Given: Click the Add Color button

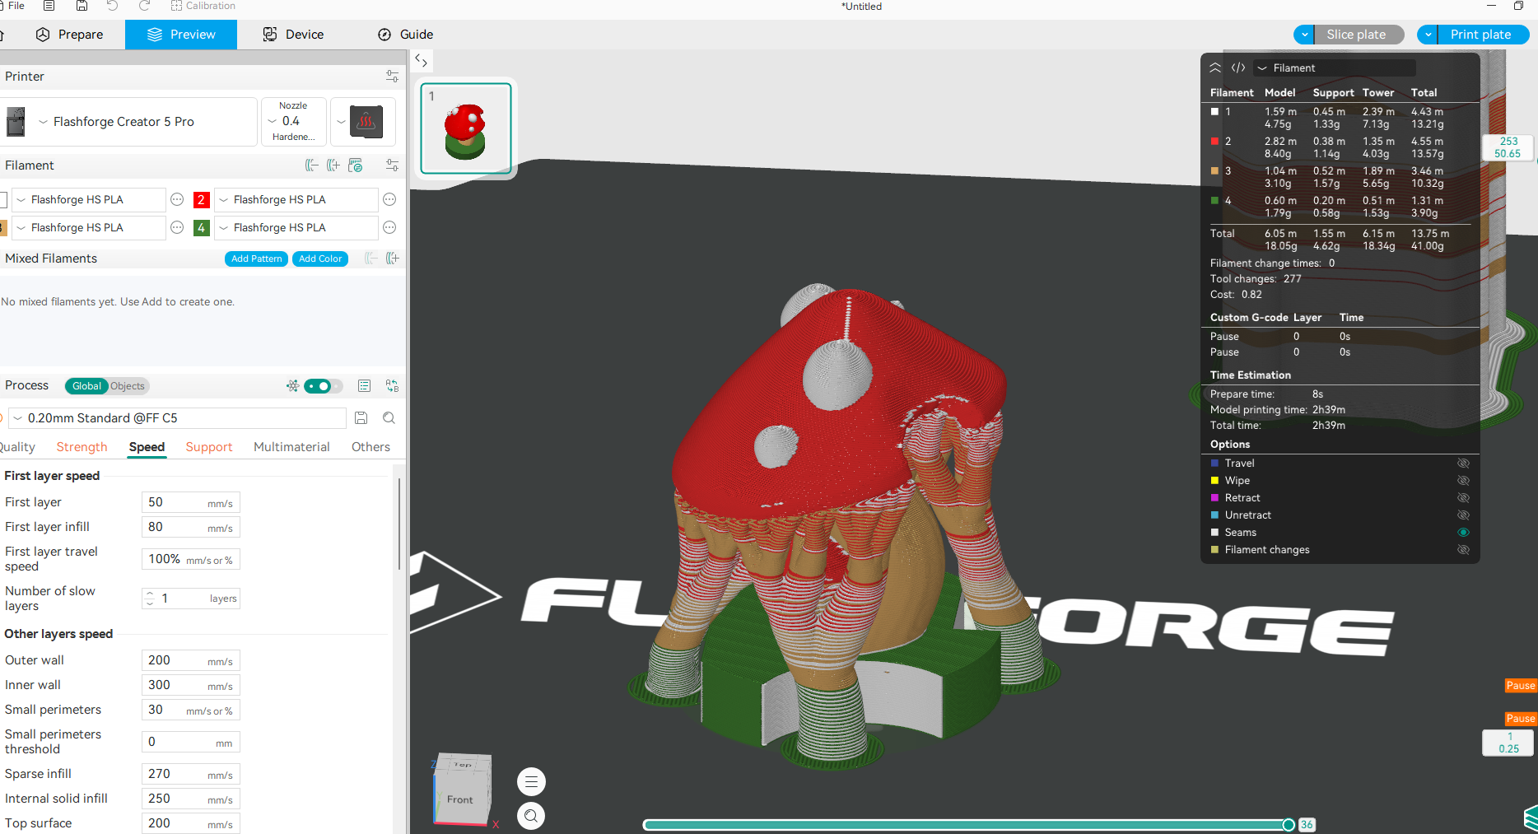Looking at the screenshot, I should 320,259.
